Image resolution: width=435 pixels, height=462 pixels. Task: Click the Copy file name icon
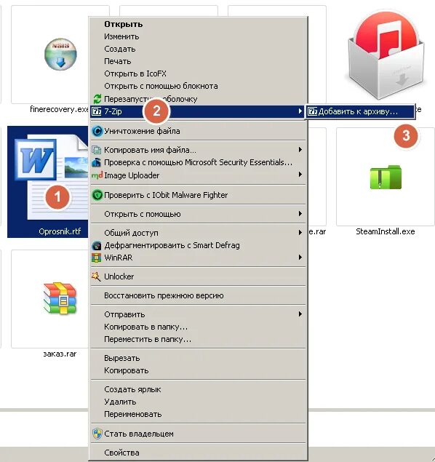pos(97,150)
